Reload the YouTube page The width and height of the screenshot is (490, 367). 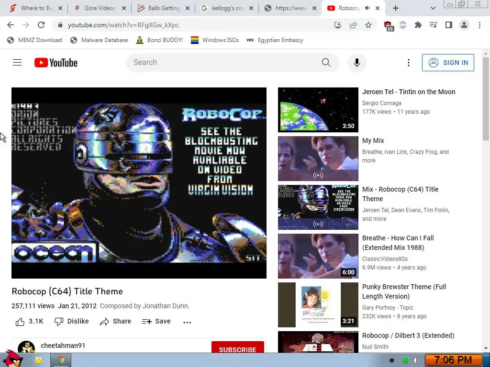[41, 25]
